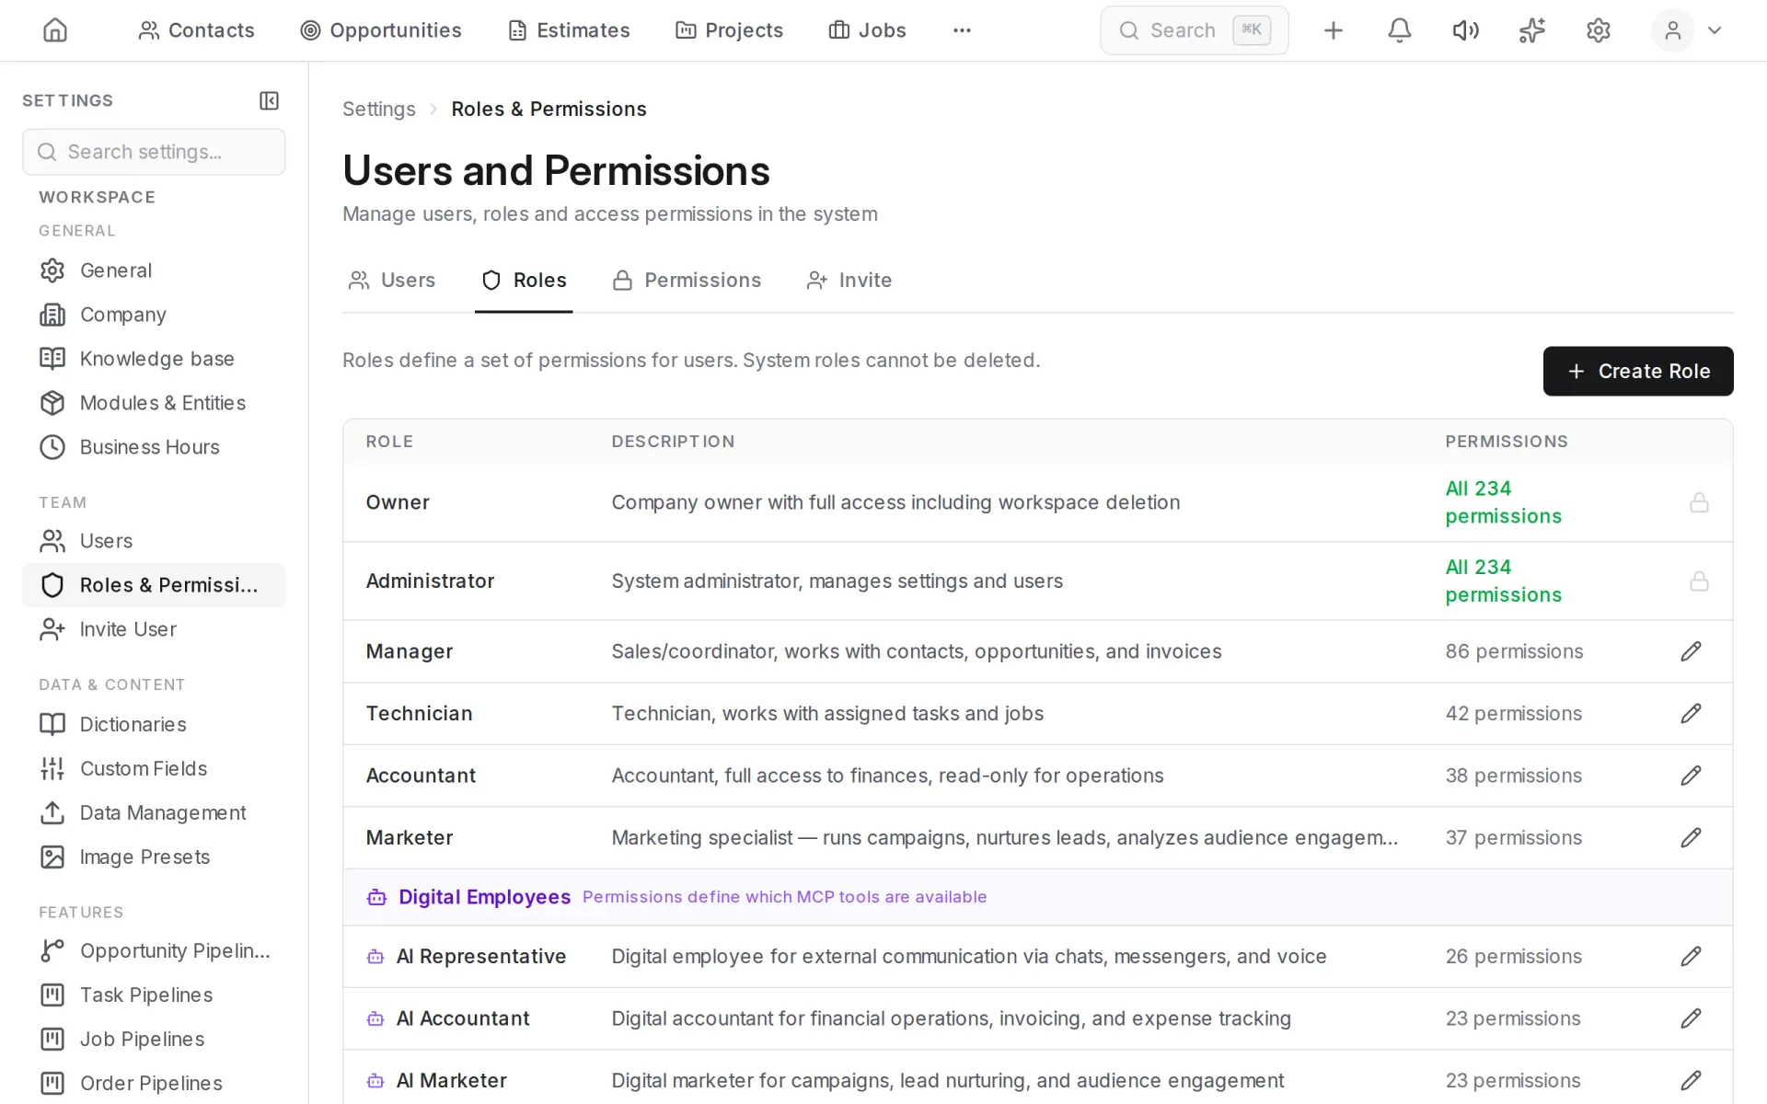1767x1104 pixels.
Task: Open Opportunities in top navigation
Action: [381, 30]
